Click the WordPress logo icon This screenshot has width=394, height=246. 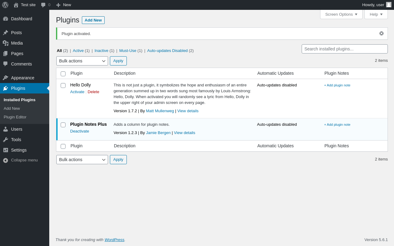click(x=5, y=5)
